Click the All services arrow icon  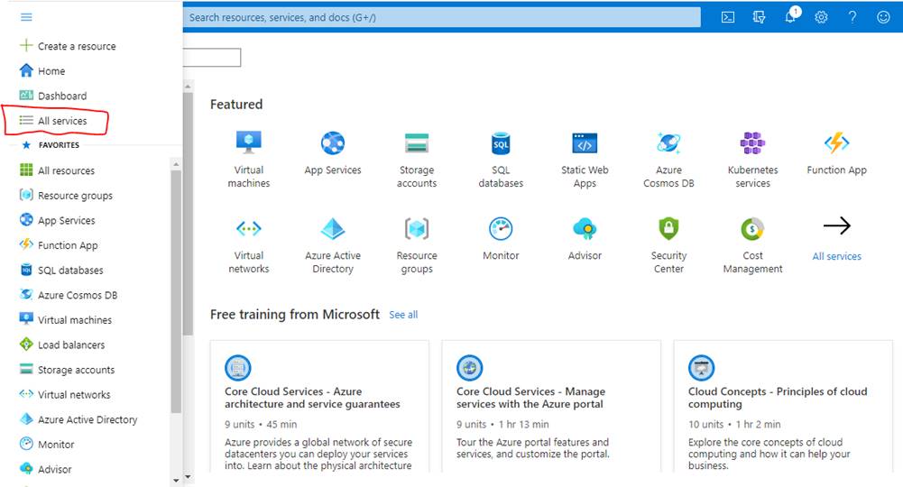point(837,225)
